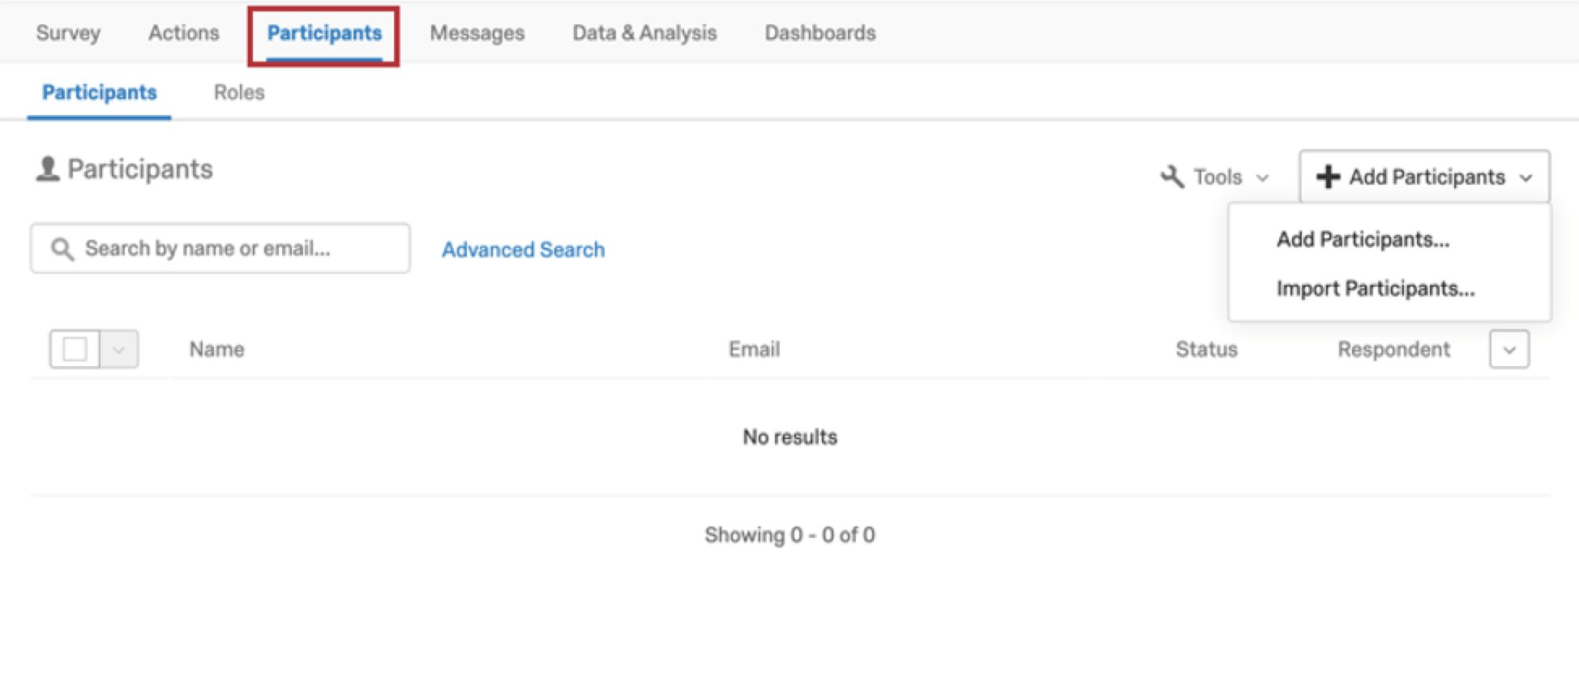This screenshot has height=687, width=1579.
Task: Click the magnifier search icon
Action: (62, 249)
